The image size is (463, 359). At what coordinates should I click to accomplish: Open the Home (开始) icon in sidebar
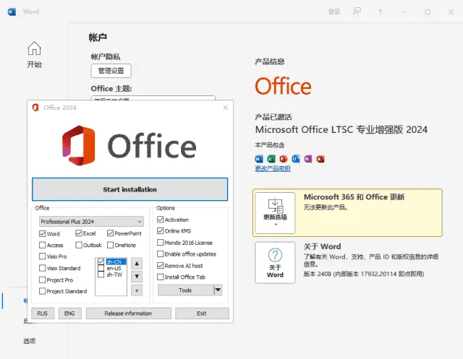[34, 48]
